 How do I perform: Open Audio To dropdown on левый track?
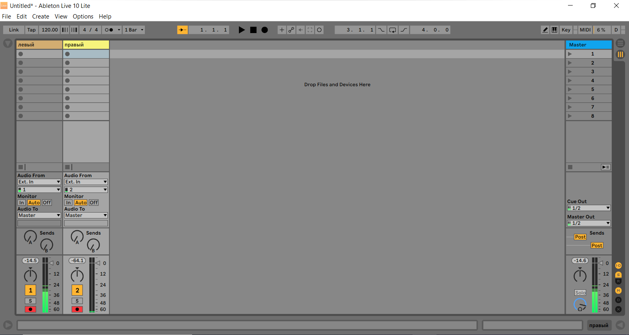coord(39,215)
